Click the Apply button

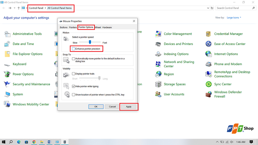(129, 107)
